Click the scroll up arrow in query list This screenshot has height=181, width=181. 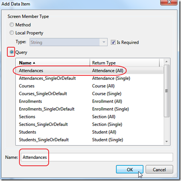point(166,61)
